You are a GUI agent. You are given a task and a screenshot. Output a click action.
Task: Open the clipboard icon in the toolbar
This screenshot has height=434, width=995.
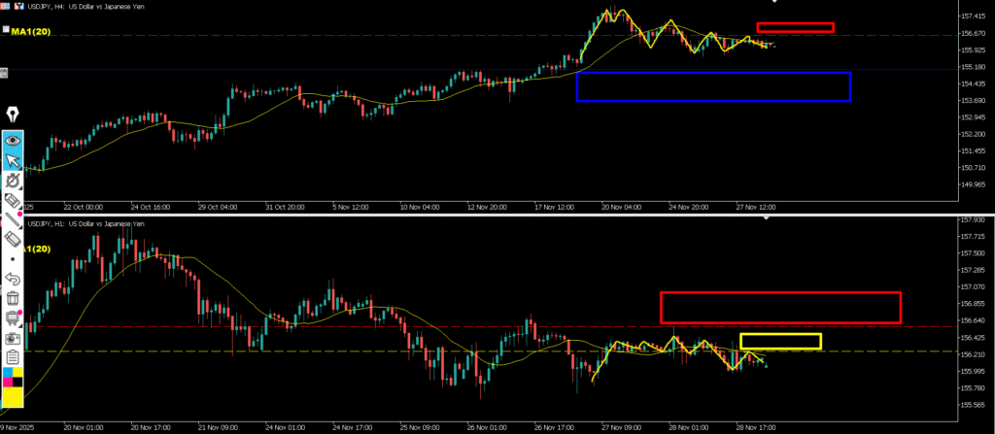(13, 357)
